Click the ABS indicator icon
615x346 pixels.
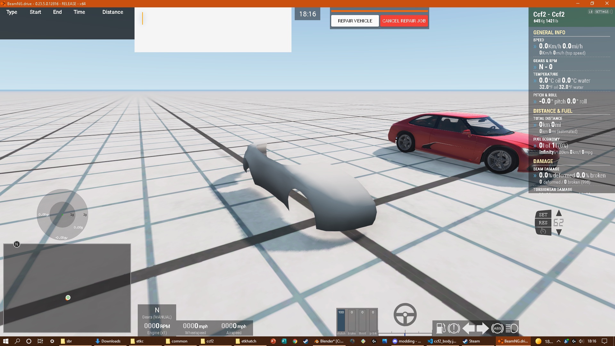[x=497, y=328]
